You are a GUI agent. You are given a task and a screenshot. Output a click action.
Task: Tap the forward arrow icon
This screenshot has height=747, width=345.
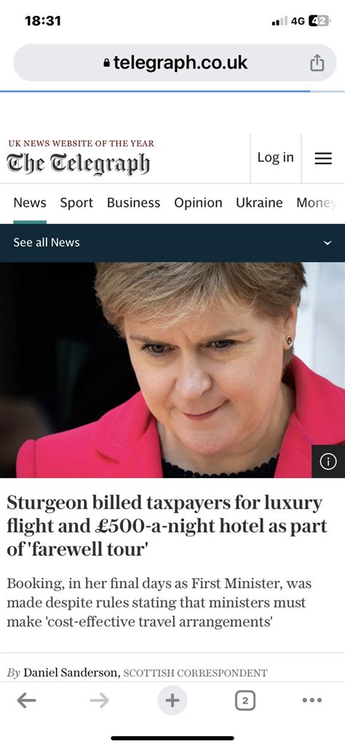(x=100, y=700)
